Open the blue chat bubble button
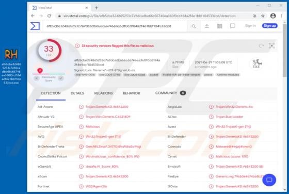 click(269, 180)
